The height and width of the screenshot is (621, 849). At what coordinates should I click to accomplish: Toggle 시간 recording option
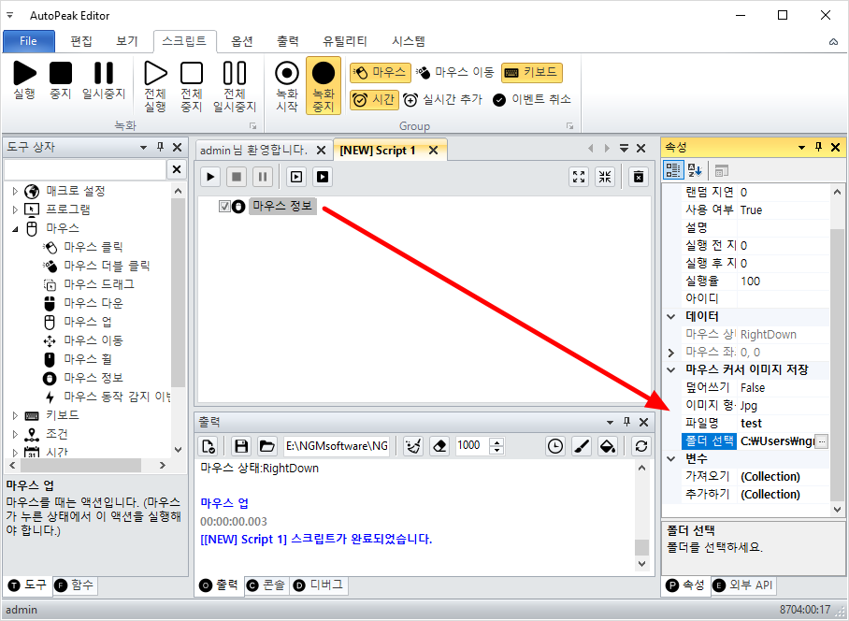click(x=374, y=100)
